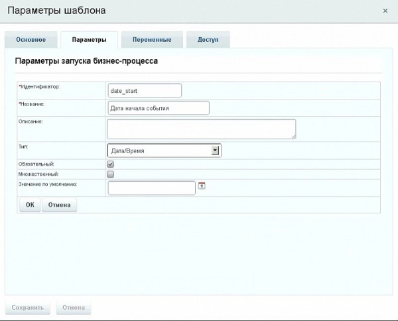The width and height of the screenshot is (398, 321).
Task: Switch to the Основное tab
Action: [x=31, y=40]
